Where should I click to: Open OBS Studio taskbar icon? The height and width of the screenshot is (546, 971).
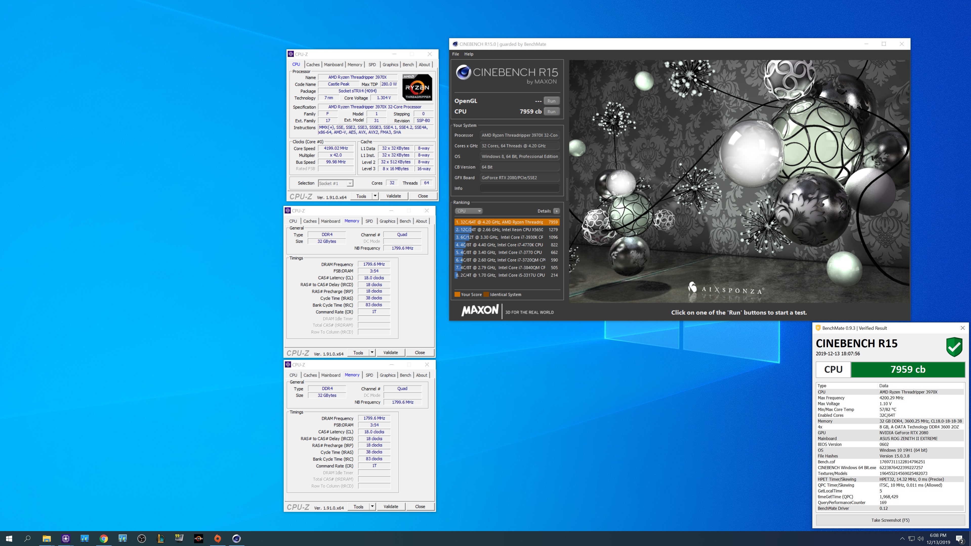tap(142, 538)
